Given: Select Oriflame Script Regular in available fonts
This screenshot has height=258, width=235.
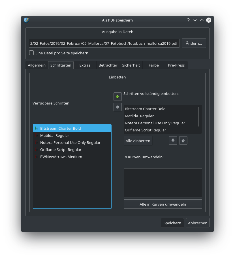Looking at the screenshot, I should (61, 150).
